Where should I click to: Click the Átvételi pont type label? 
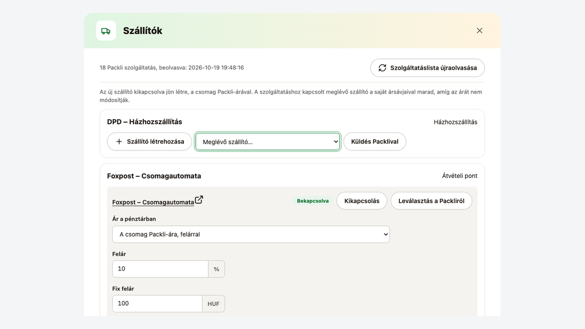point(459,176)
